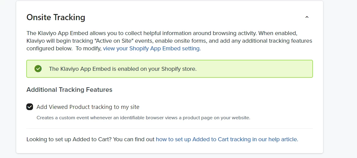The image size is (357, 158).
Task: Click the Additional Tracking Features heading
Action: (x=69, y=90)
